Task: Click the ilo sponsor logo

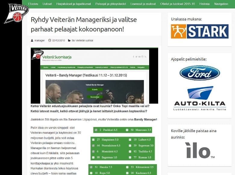Action: (x=199, y=151)
